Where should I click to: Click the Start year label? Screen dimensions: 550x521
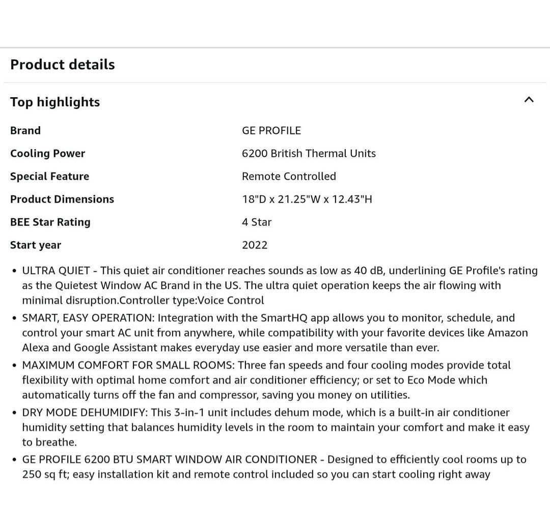pos(36,245)
